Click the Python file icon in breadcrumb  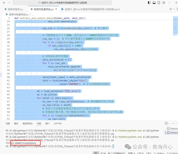(x=7, y=15)
